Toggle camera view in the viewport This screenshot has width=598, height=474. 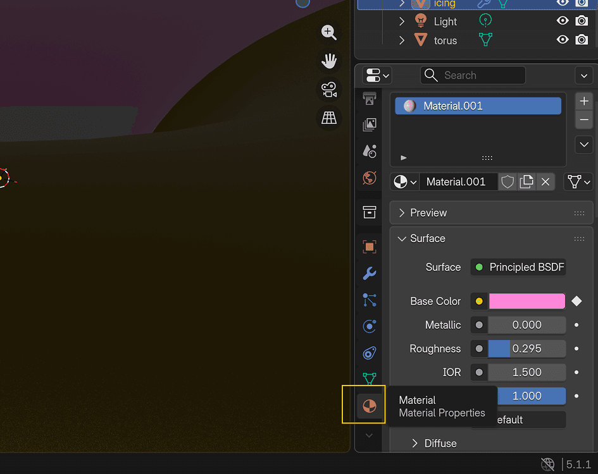[x=328, y=89]
